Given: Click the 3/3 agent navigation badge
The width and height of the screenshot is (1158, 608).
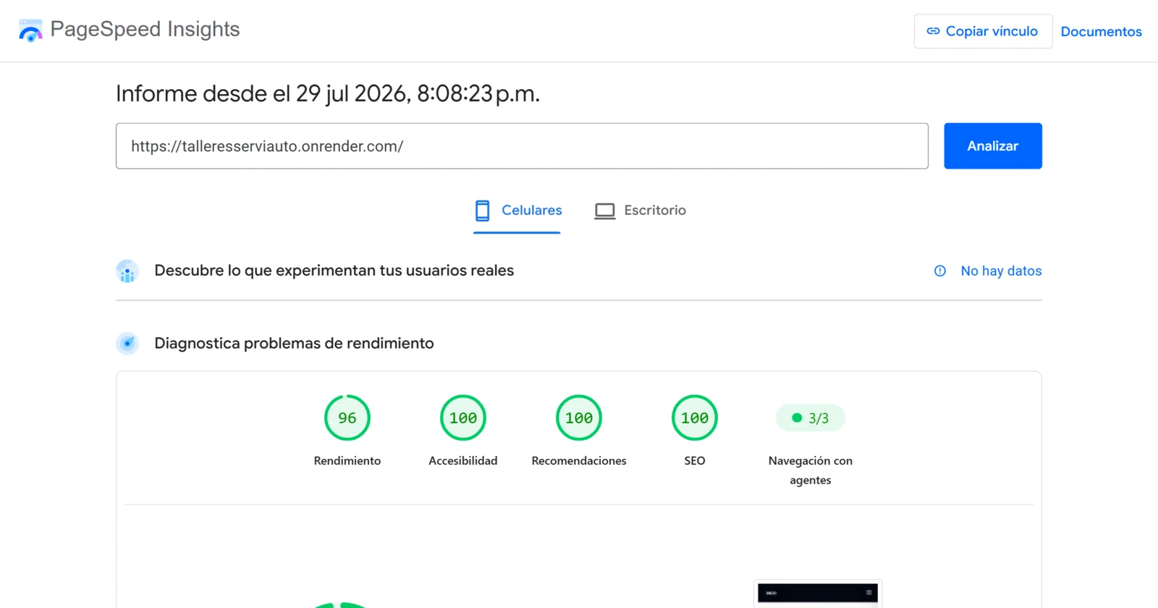Looking at the screenshot, I should click(x=810, y=418).
